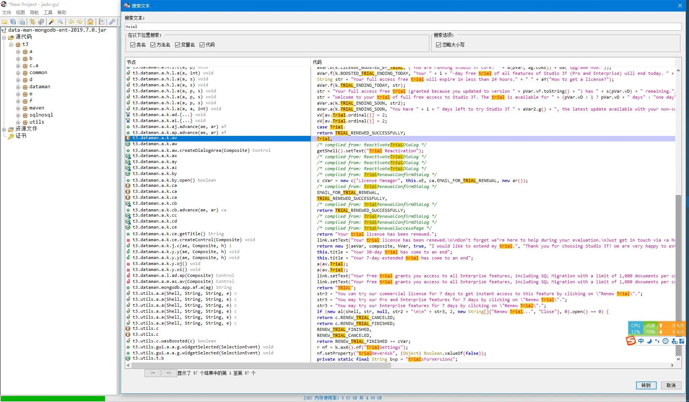The height and width of the screenshot is (402, 689).
Task: Open the smiley emoji icon in IME bar
Action: (x=666, y=341)
